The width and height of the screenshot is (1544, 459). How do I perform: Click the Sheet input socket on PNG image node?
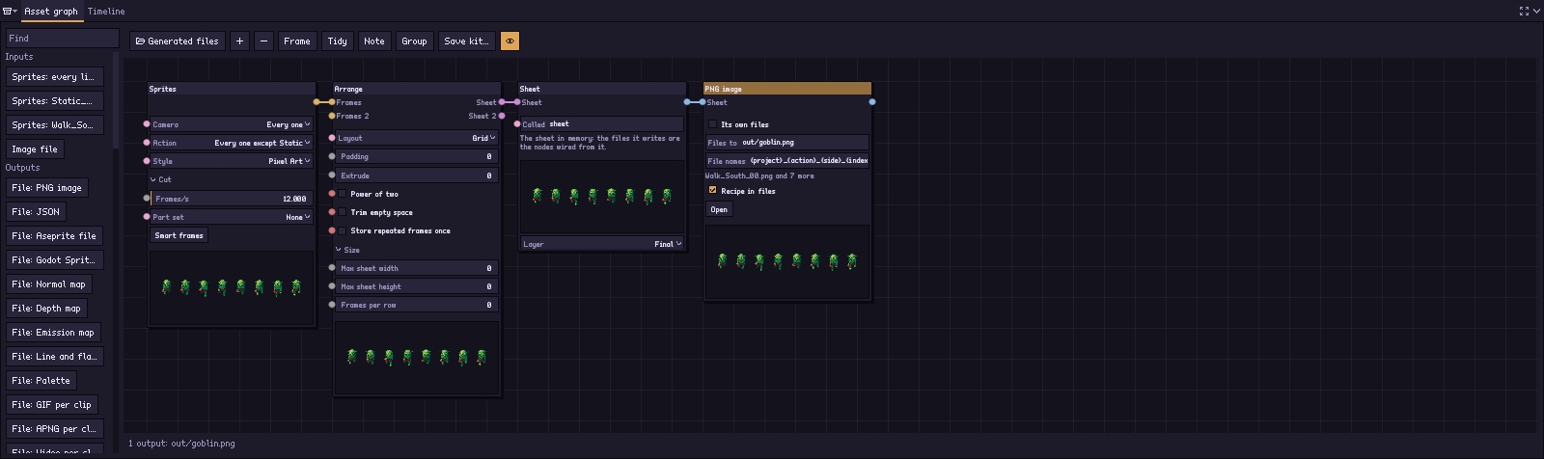pyautogui.click(x=703, y=102)
